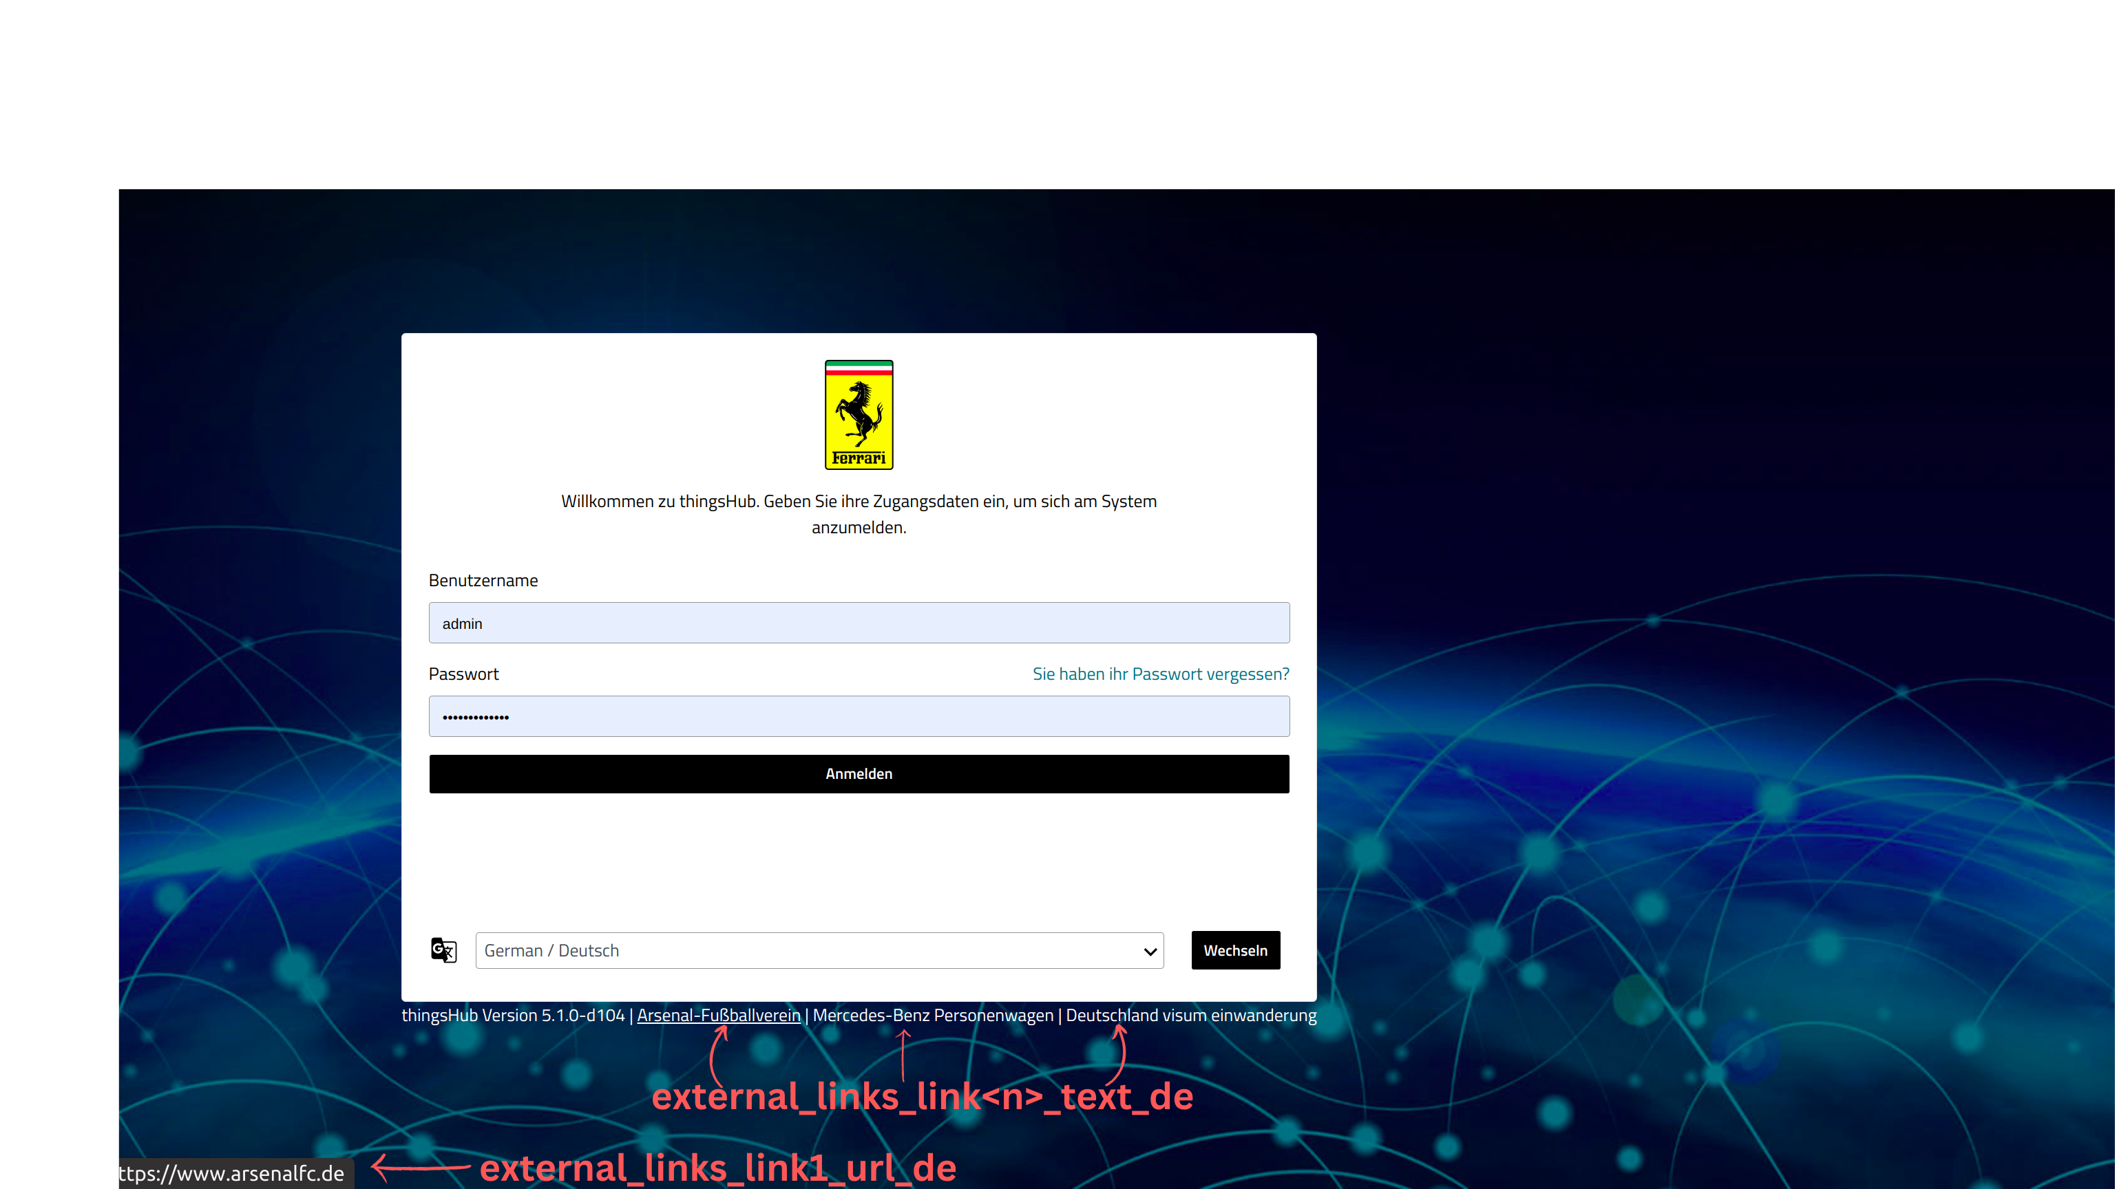Screen dimensions: 2115x1189
Task: Open the Deutschland visum einwanderung link
Action: pos(1190,1015)
